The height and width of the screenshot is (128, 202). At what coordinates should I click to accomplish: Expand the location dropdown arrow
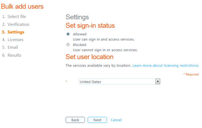(158, 81)
